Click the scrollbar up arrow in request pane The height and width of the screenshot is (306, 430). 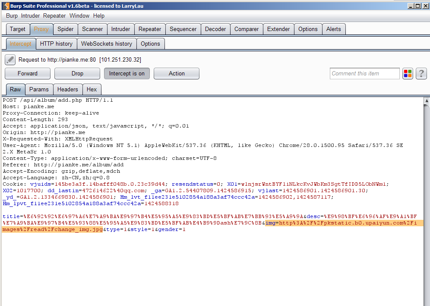(x=427, y=100)
